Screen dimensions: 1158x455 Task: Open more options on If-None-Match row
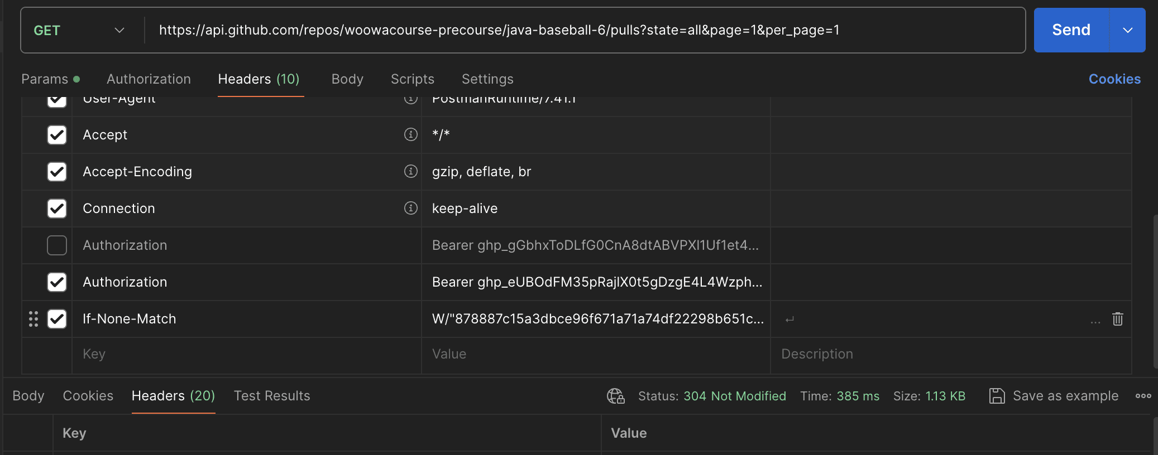(1095, 321)
